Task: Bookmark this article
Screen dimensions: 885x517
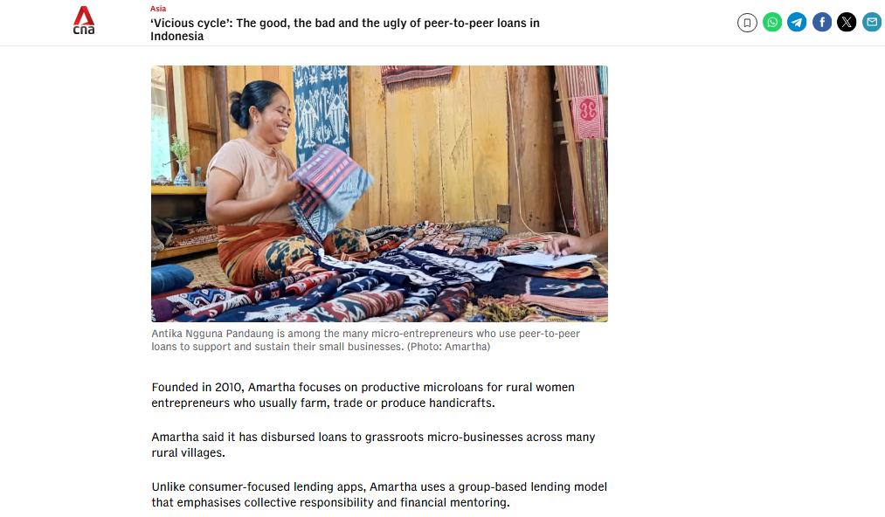Action: pos(747,23)
